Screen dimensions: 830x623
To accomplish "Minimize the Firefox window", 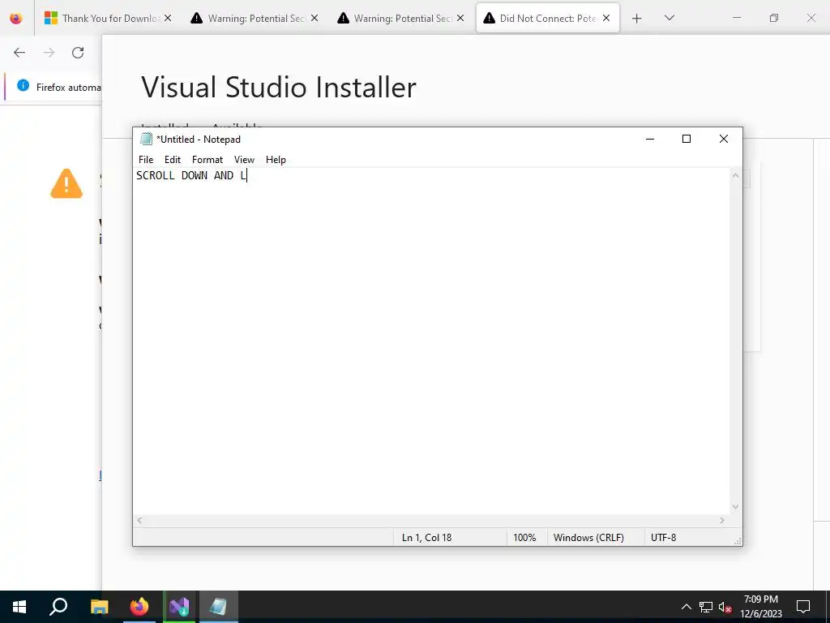I will click(737, 18).
